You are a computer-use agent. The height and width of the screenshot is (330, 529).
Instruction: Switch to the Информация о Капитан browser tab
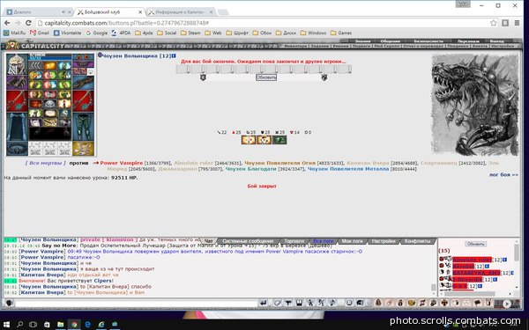[x=181, y=11]
